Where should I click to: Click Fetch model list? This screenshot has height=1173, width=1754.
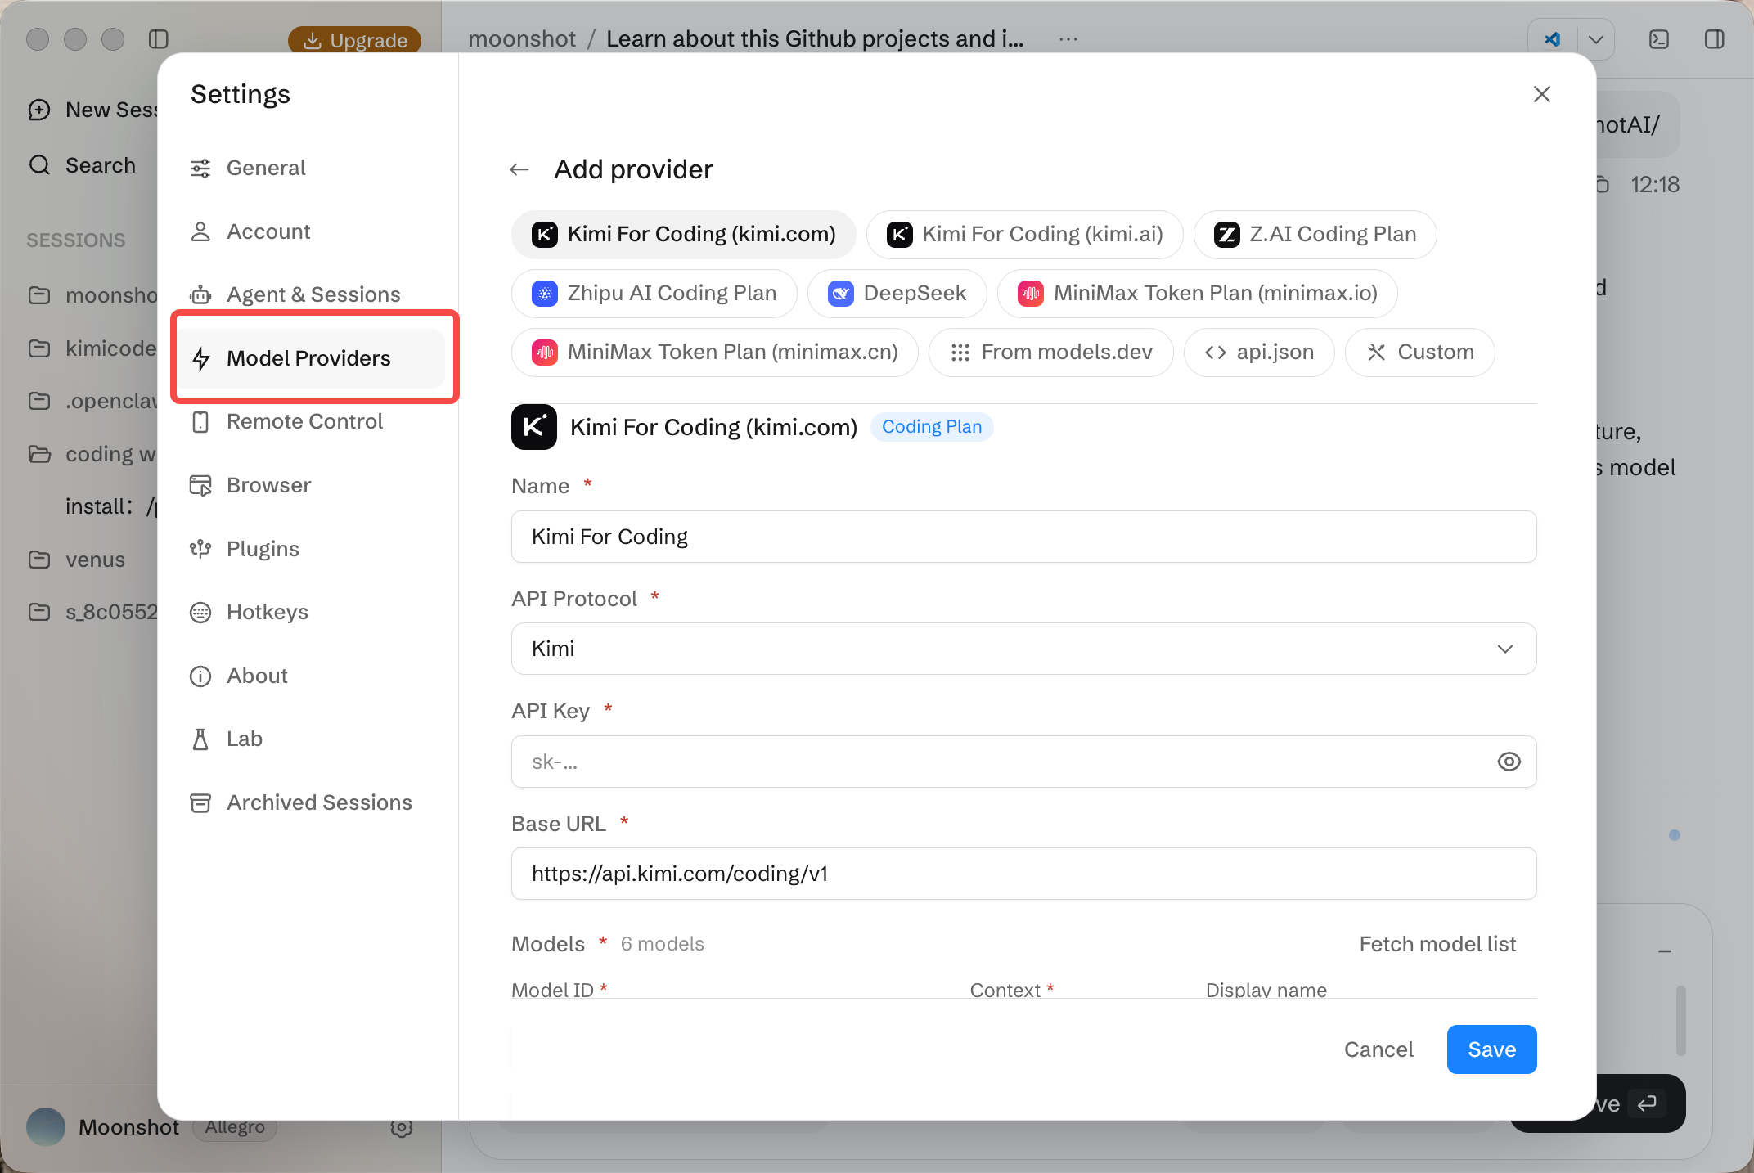coord(1437,944)
